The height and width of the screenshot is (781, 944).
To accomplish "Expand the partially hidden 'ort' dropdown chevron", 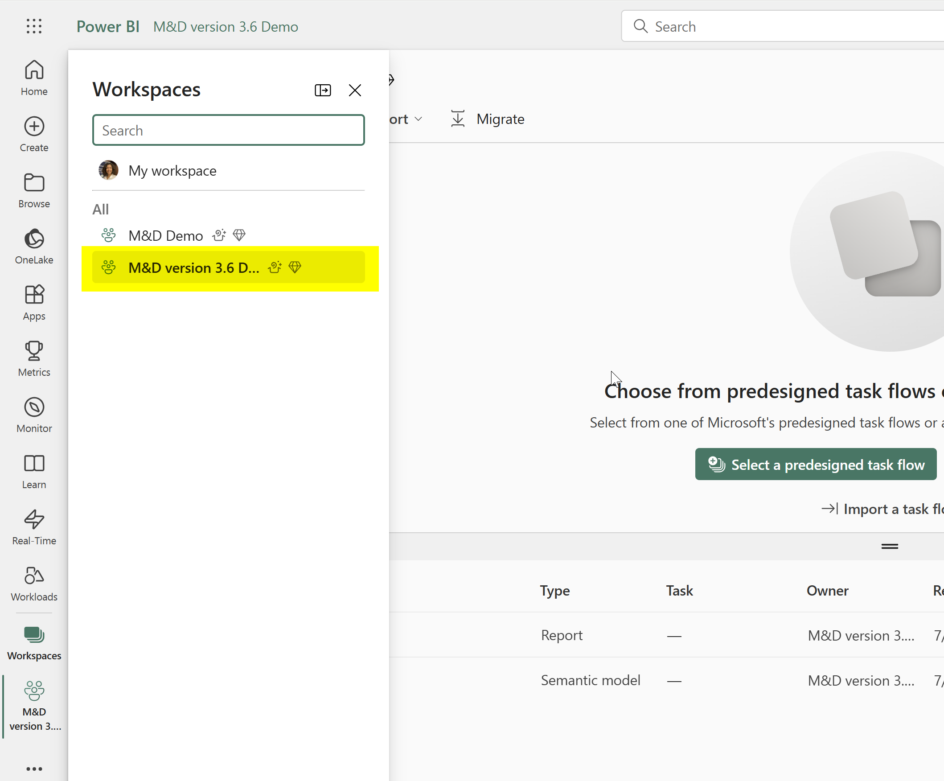I will 419,119.
